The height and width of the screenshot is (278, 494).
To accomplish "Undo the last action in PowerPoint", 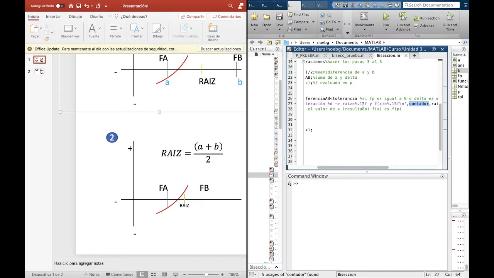I will click(x=86, y=6).
